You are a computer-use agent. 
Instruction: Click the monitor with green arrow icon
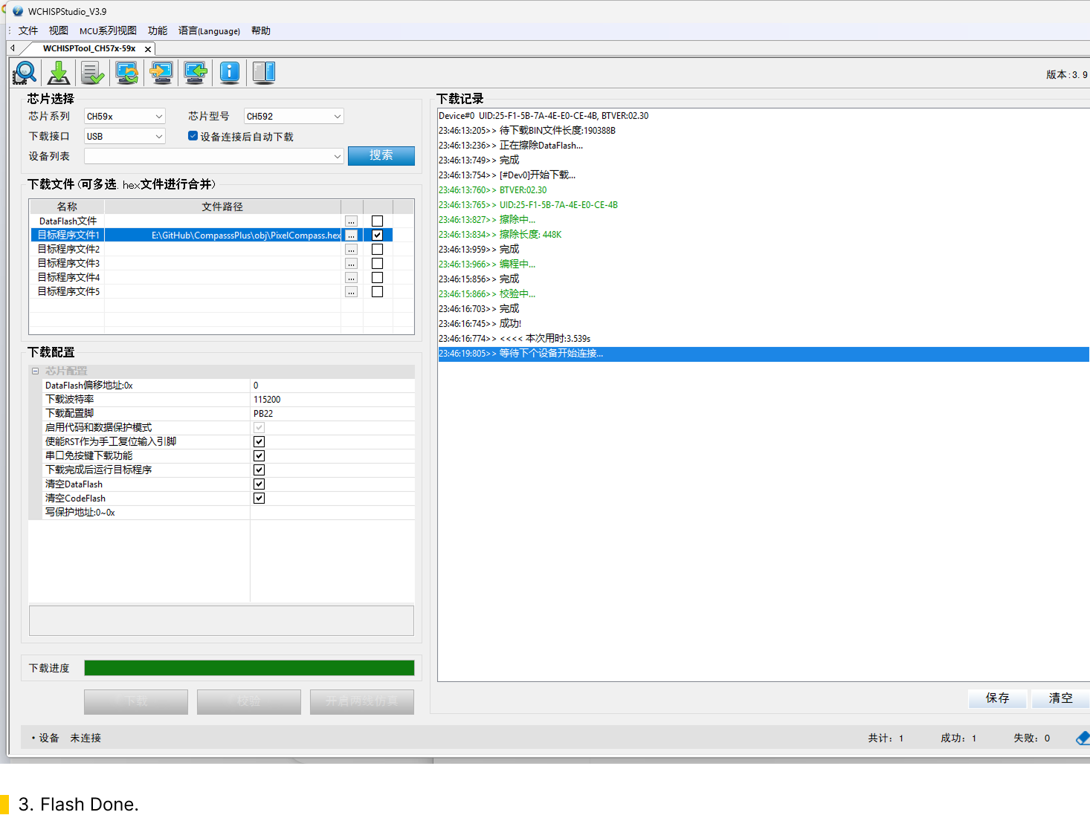(196, 73)
